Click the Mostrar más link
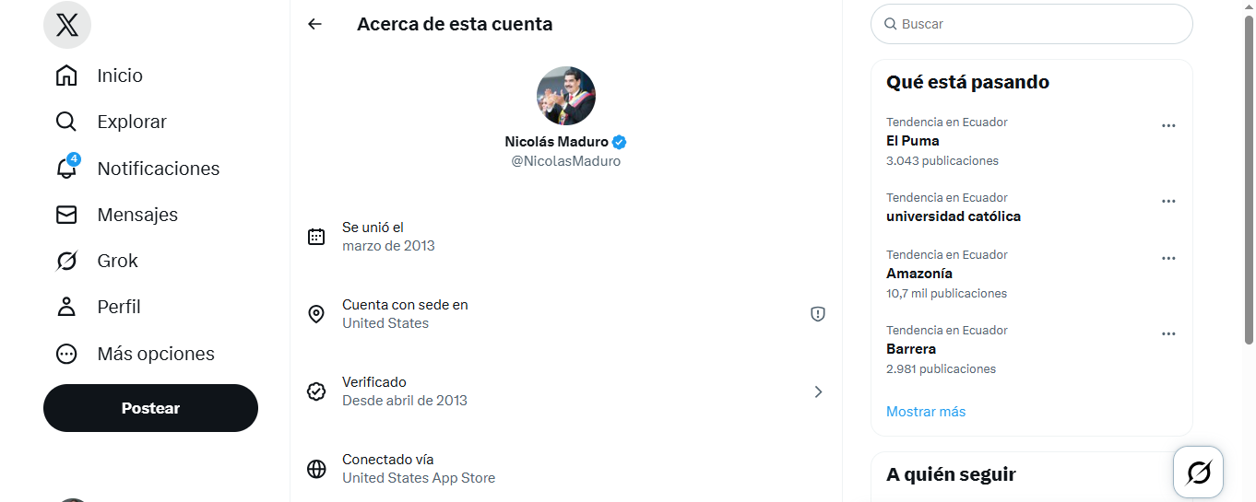The height and width of the screenshot is (502, 1256). (926, 412)
